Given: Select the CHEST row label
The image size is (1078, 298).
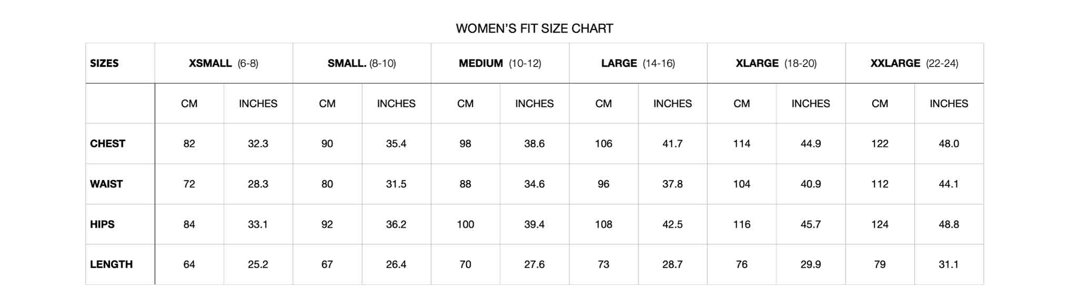Looking at the screenshot, I should [x=107, y=144].
